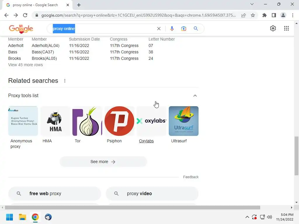This screenshot has width=299, height=224.
Task: View site security lock info
Action: 37,15
